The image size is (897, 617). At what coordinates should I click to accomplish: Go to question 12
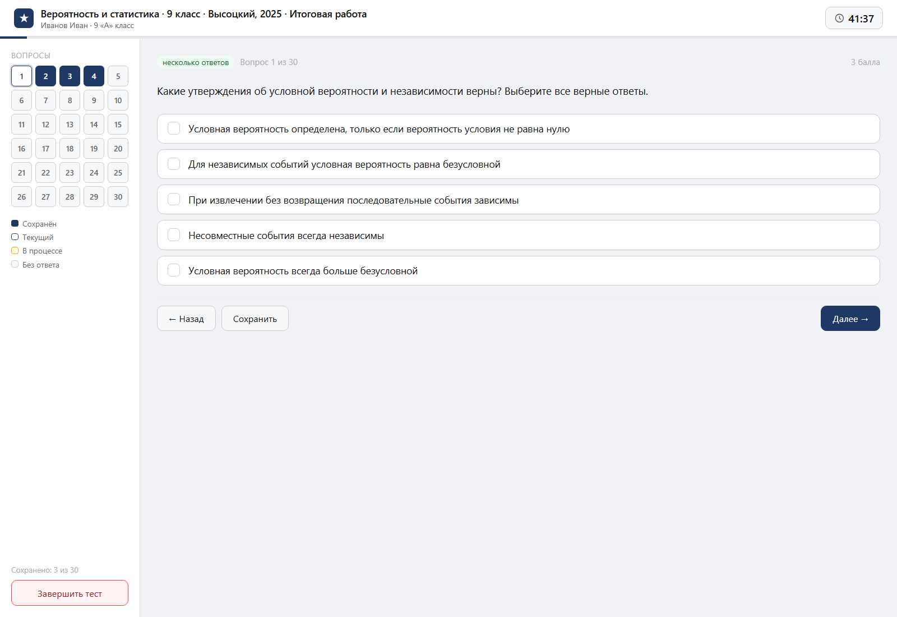(45, 125)
